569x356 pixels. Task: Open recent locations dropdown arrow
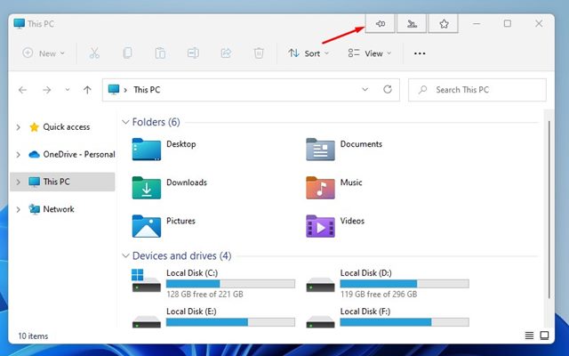click(x=68, y=90)
